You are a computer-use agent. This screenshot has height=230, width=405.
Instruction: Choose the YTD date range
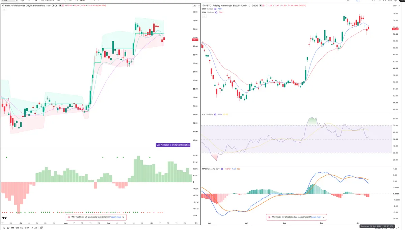[27, 228]
